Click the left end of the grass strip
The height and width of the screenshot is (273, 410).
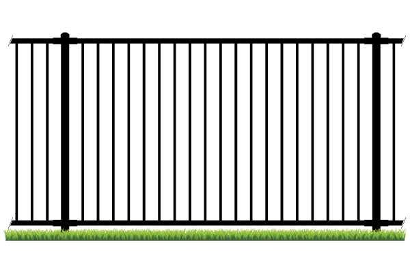coord(7,235)
